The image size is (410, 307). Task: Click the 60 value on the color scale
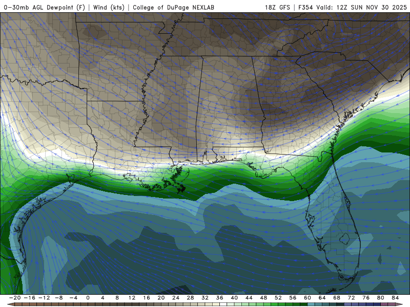coord(307,298)
